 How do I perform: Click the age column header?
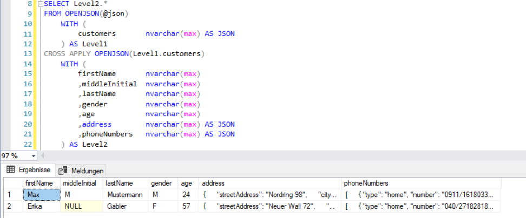[x=187, y=183]
